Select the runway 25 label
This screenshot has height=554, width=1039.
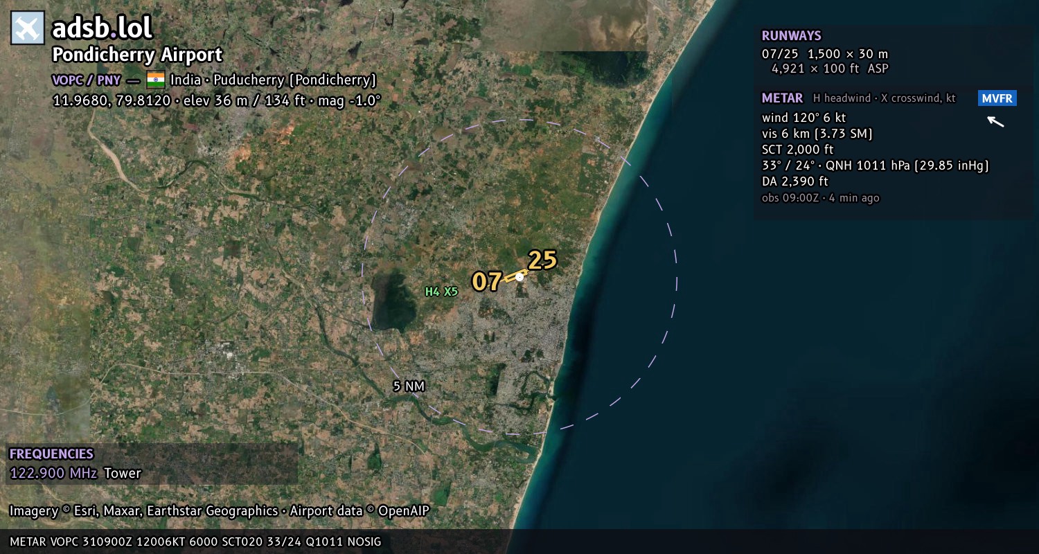coord(542,260)
